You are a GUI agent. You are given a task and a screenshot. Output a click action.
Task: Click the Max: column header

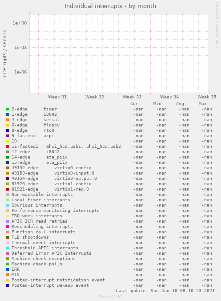click(204, 104)
